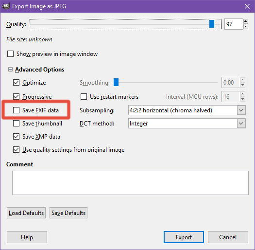Image resolution: width=255 pixels, height=250 pixels.
Task: Cancel the JPEG export
Action: (x=228, y=237)
